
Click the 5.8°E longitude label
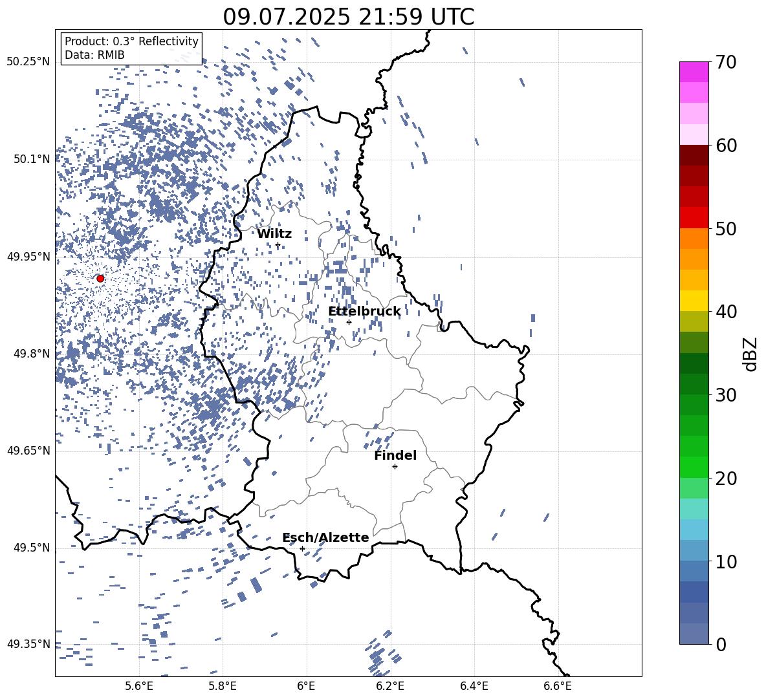click(223, 686)
